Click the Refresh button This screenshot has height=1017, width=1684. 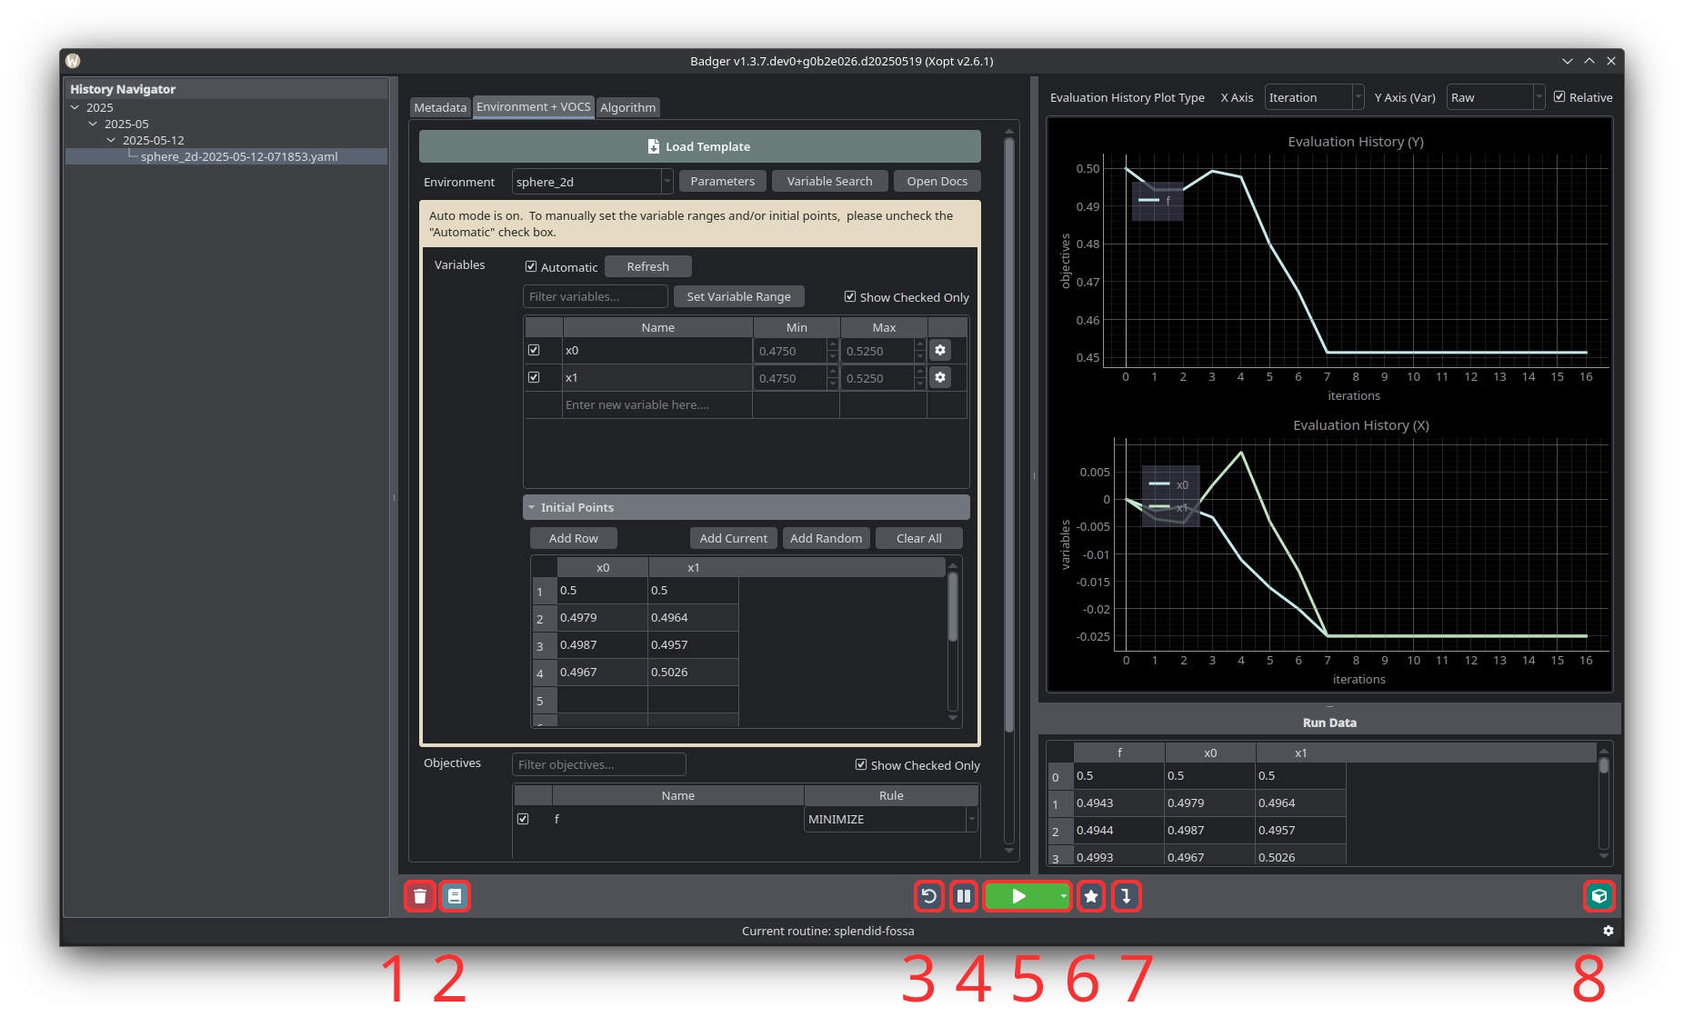647,266
